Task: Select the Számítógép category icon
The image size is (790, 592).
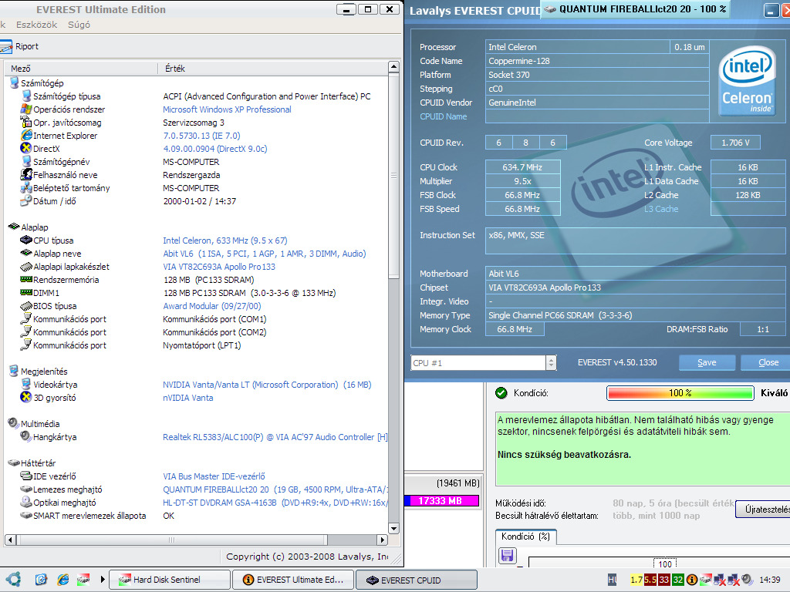Action: click(x=14, y=82)
